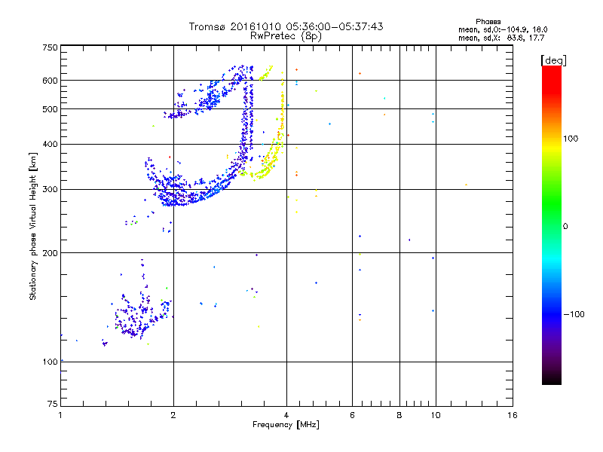Click the '[deg]' colorbar unit label
Screen dimensions: 603x452
pos(553,60)
